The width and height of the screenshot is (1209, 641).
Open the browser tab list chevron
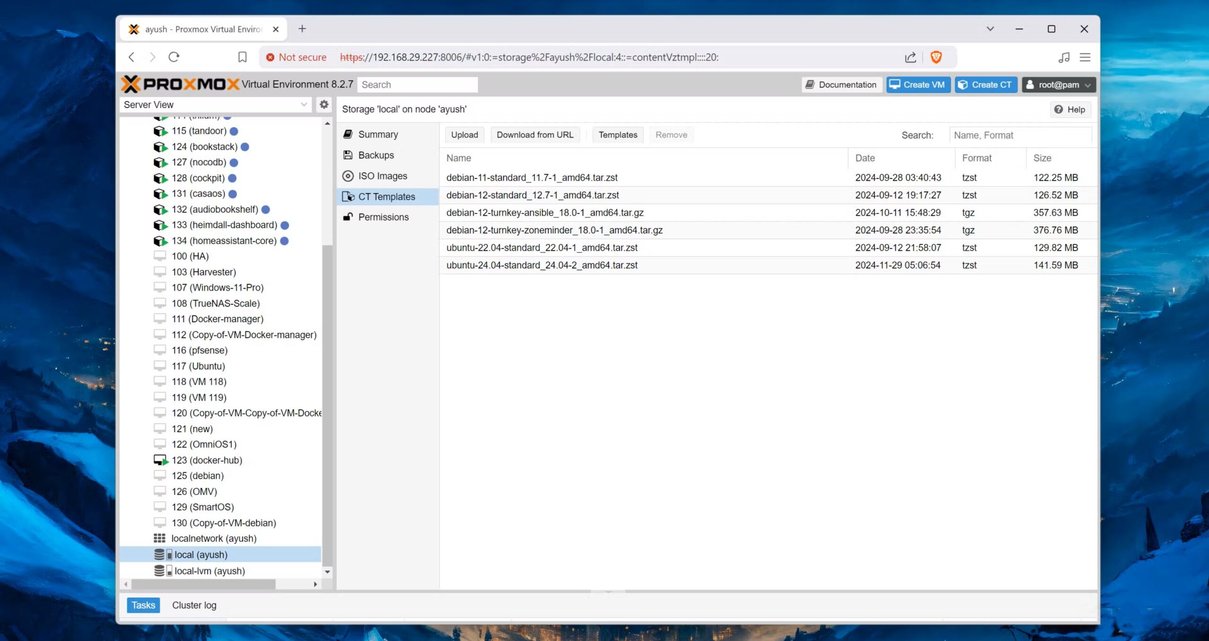tap(990, 29)
